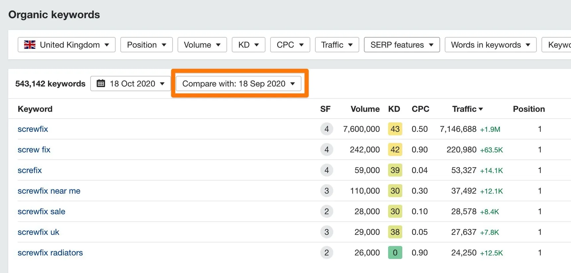
Task: Click SF badge for screwfix uk
Action: pos(327,232)
